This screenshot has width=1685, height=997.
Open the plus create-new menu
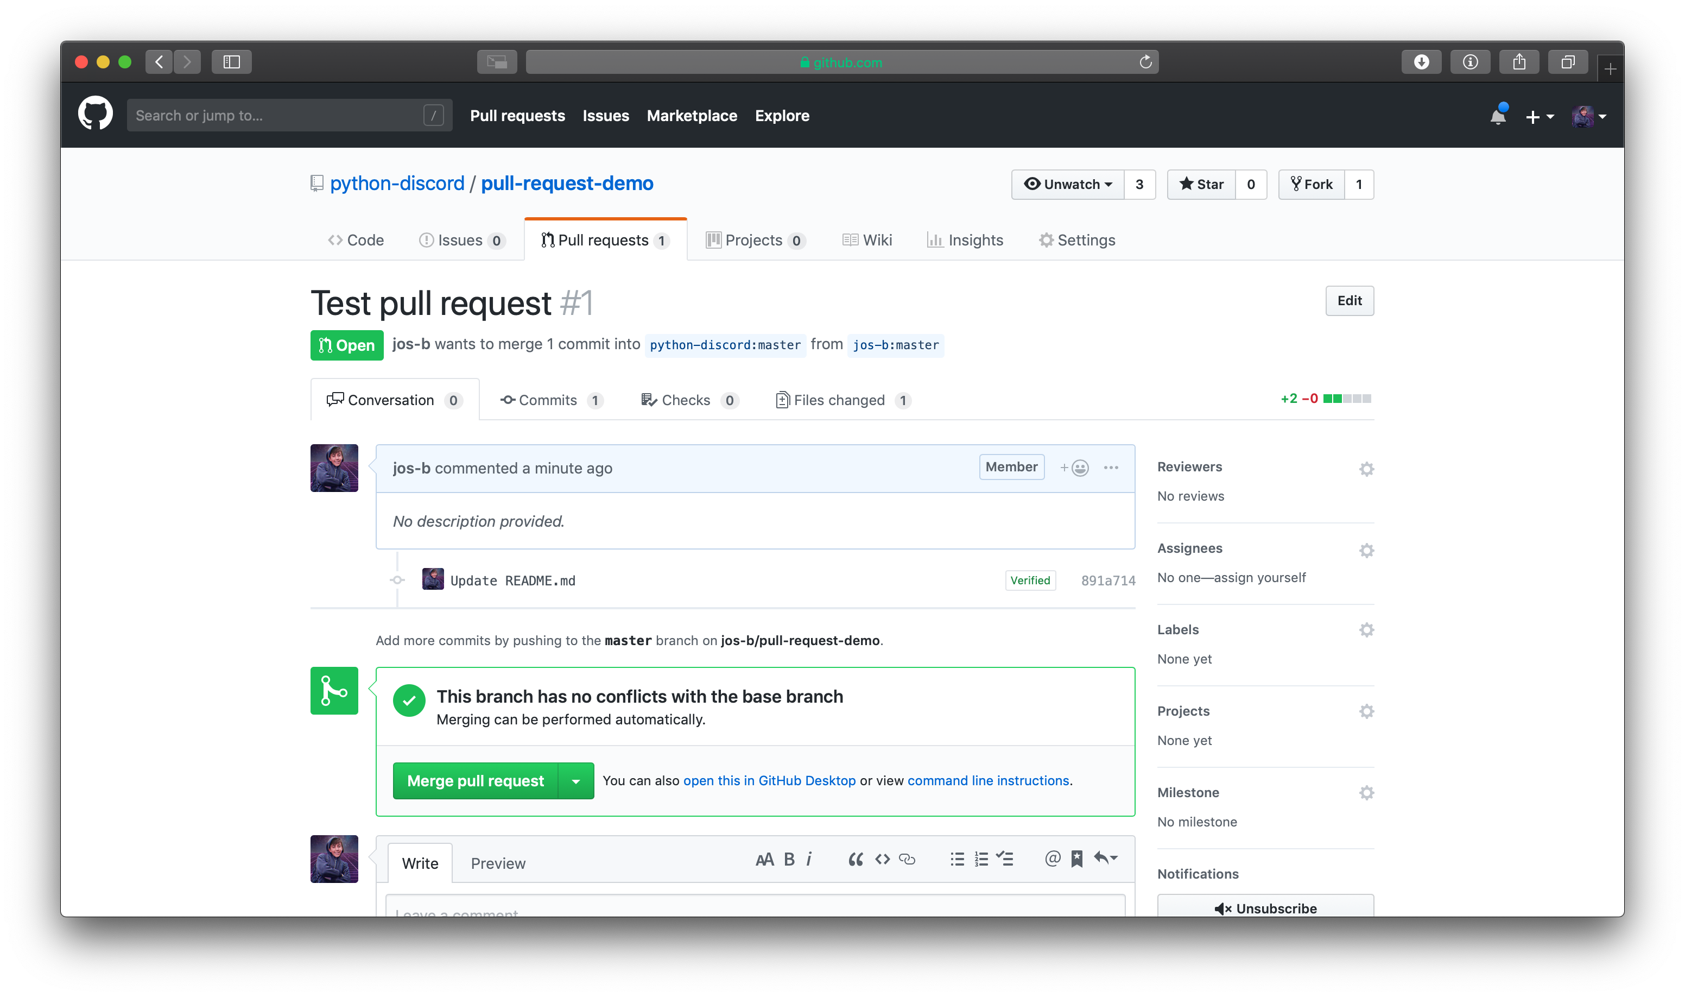(x=1540, y=117)
